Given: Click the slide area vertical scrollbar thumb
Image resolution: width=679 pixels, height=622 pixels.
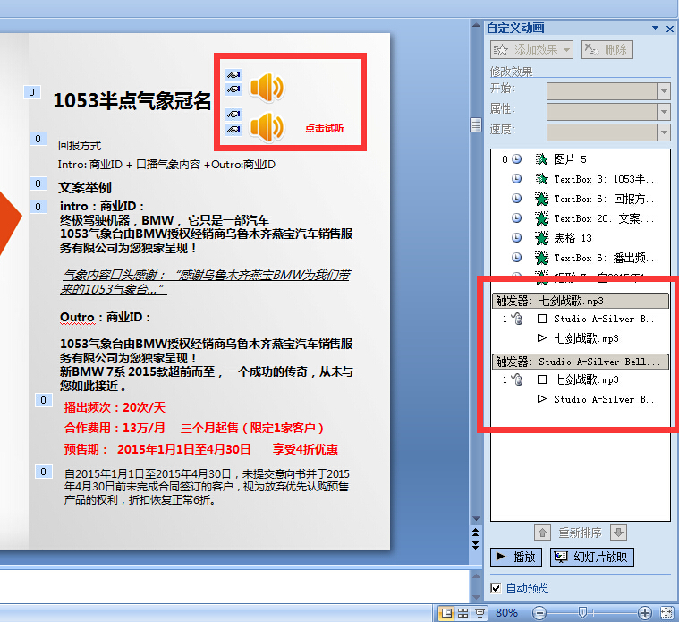Looking at the screenshot, I should click(476, 125).
